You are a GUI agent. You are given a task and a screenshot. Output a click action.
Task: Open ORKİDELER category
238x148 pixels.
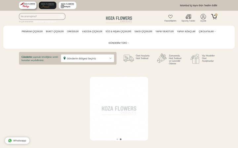click(x=73, y=32)
